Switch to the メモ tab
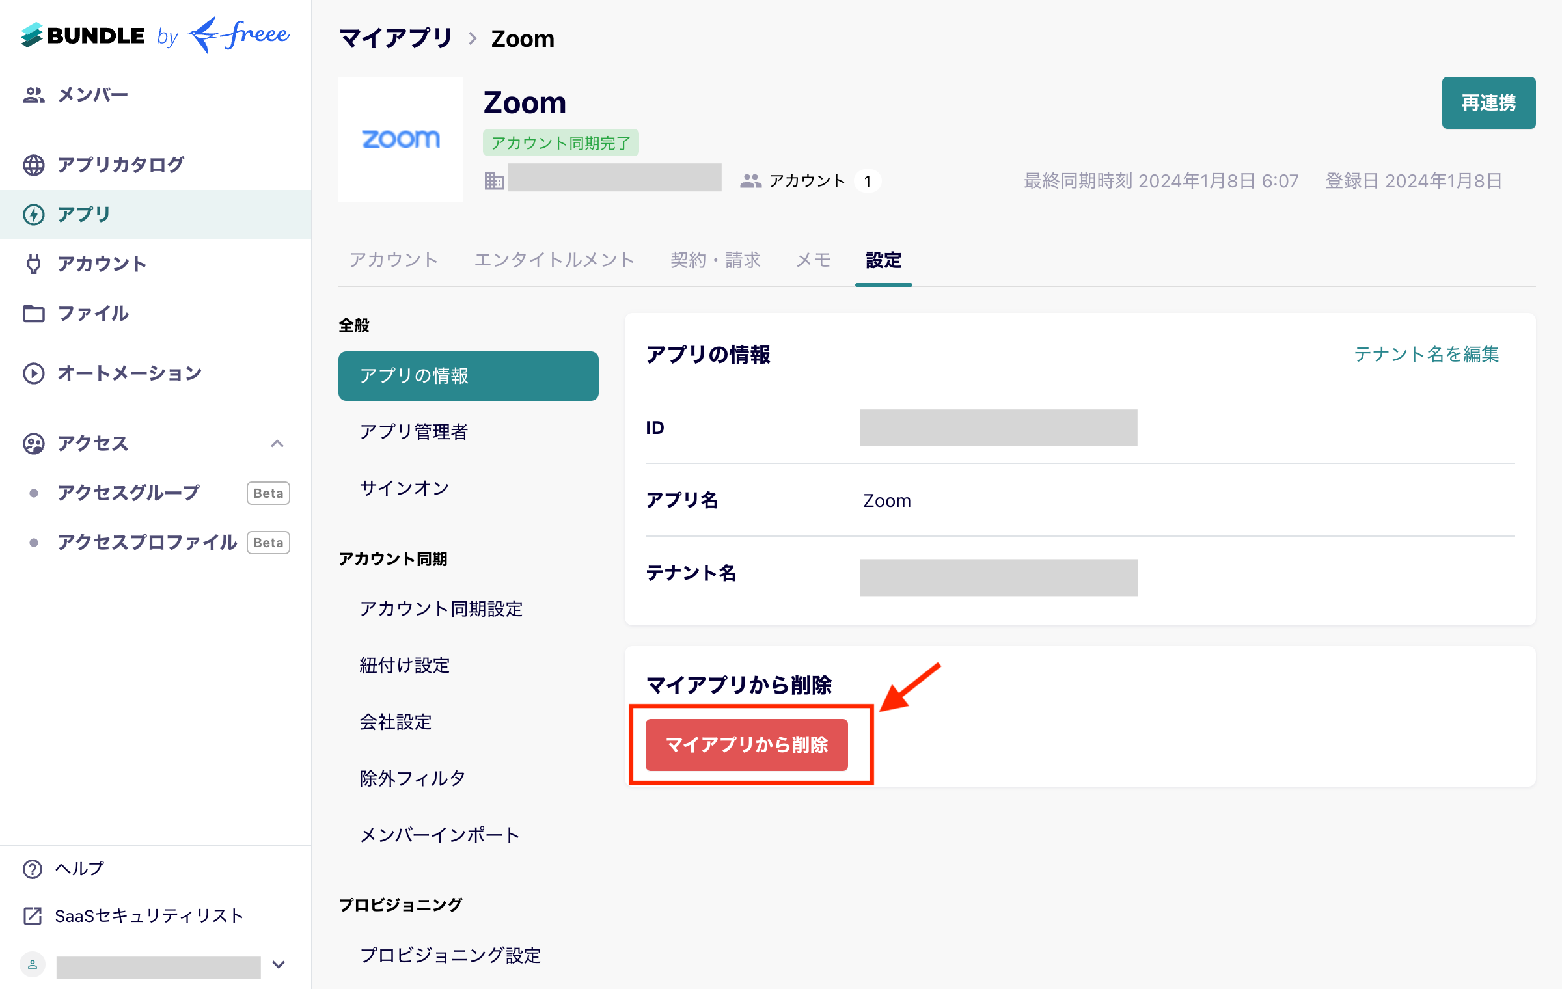This screenshot has height=989, width=1562. click(x=814, y=260)
